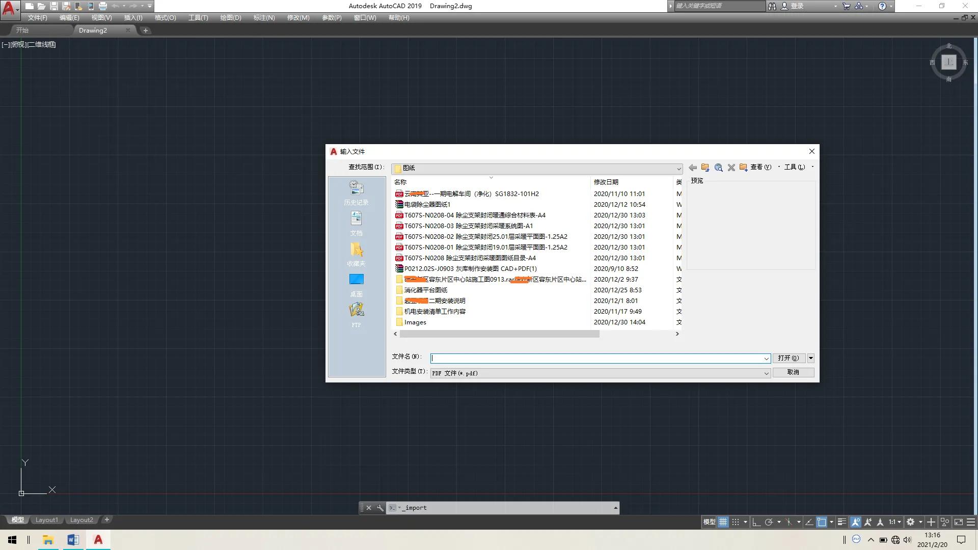Toggle annotation object visibility in status bar
Screen dimensions: 978x550
click(x=856, y=522)
